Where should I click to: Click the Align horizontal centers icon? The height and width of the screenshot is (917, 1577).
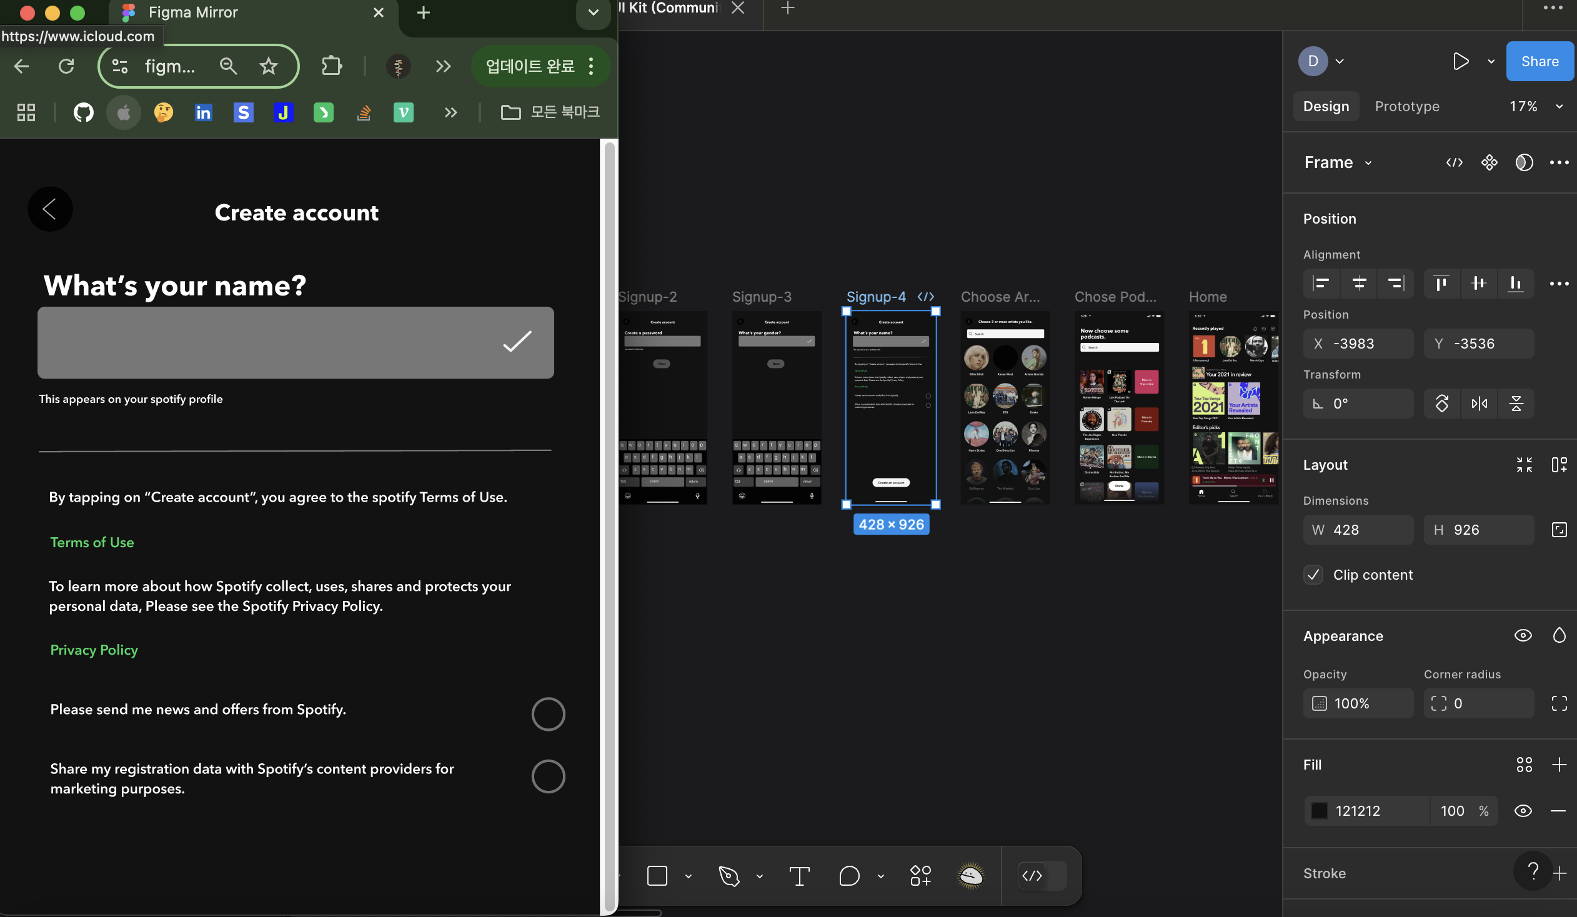coord(1358,284)
